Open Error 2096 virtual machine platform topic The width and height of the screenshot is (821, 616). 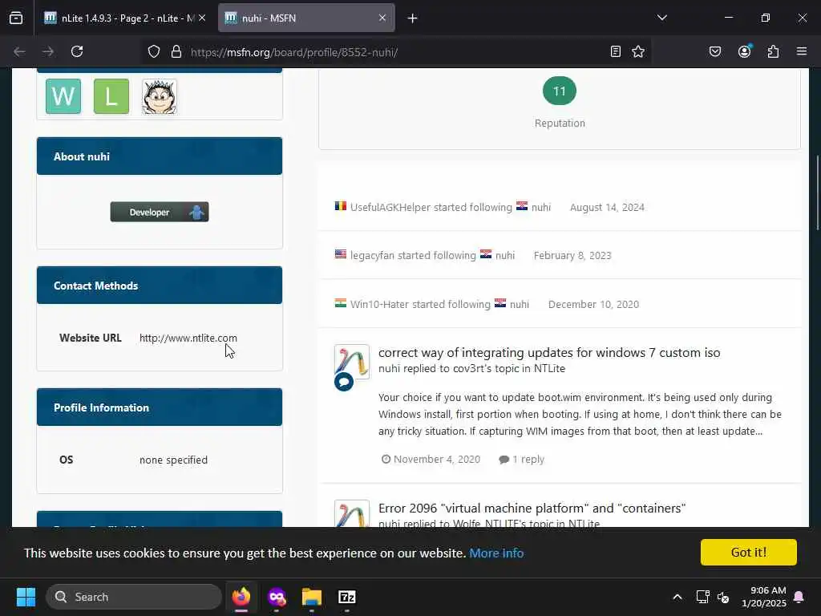532,508
